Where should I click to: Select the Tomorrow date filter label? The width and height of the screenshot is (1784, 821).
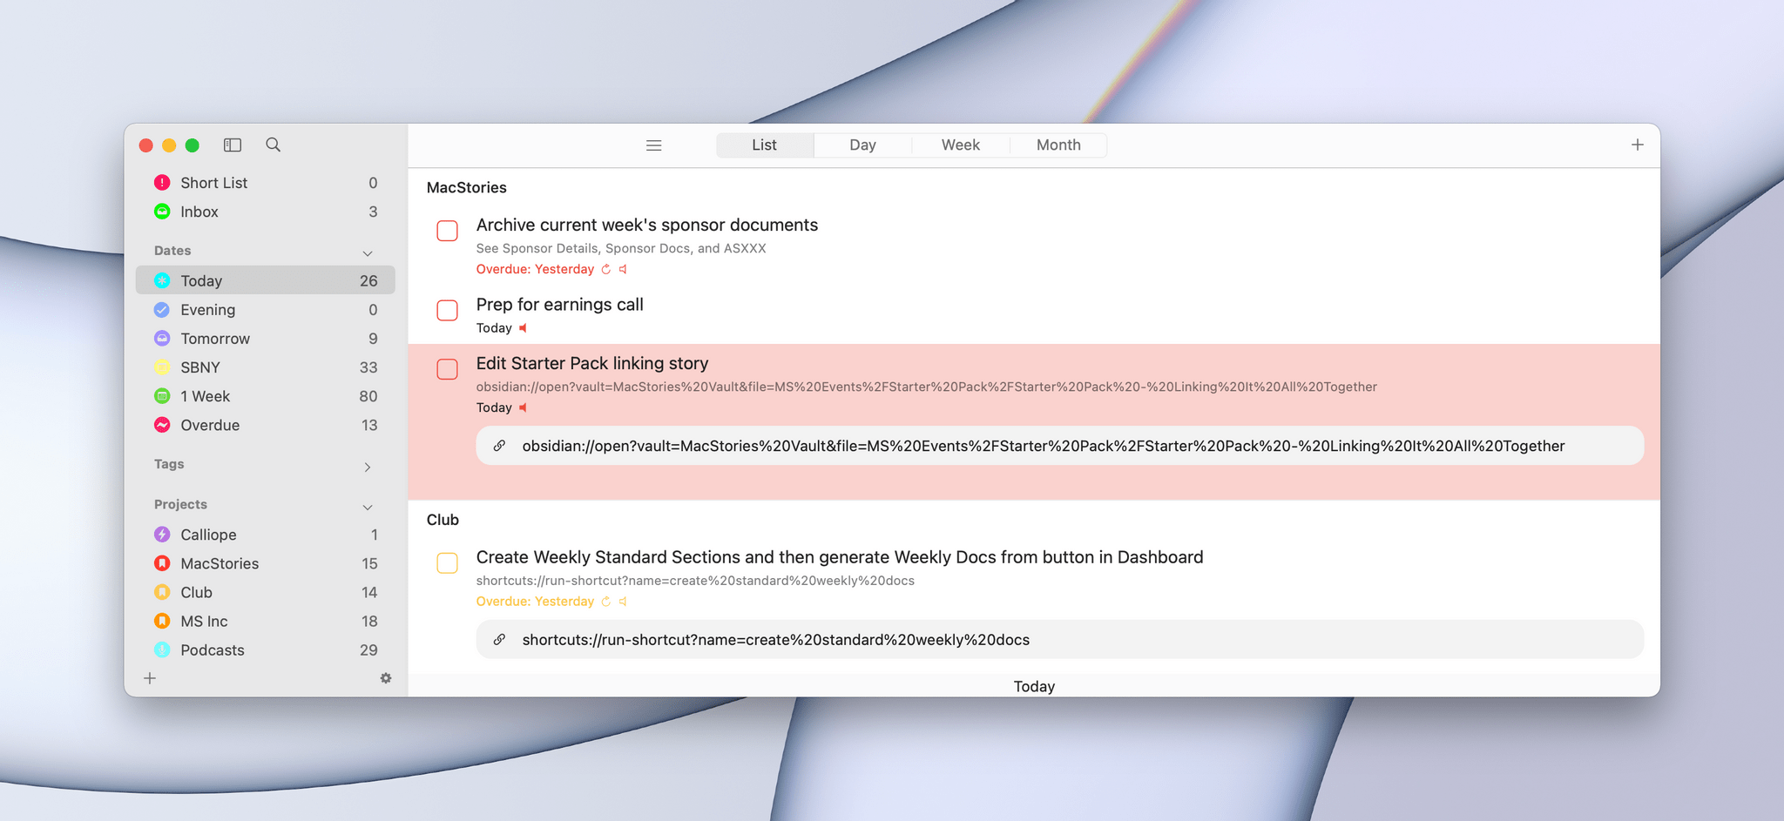[x=215, y=339]
